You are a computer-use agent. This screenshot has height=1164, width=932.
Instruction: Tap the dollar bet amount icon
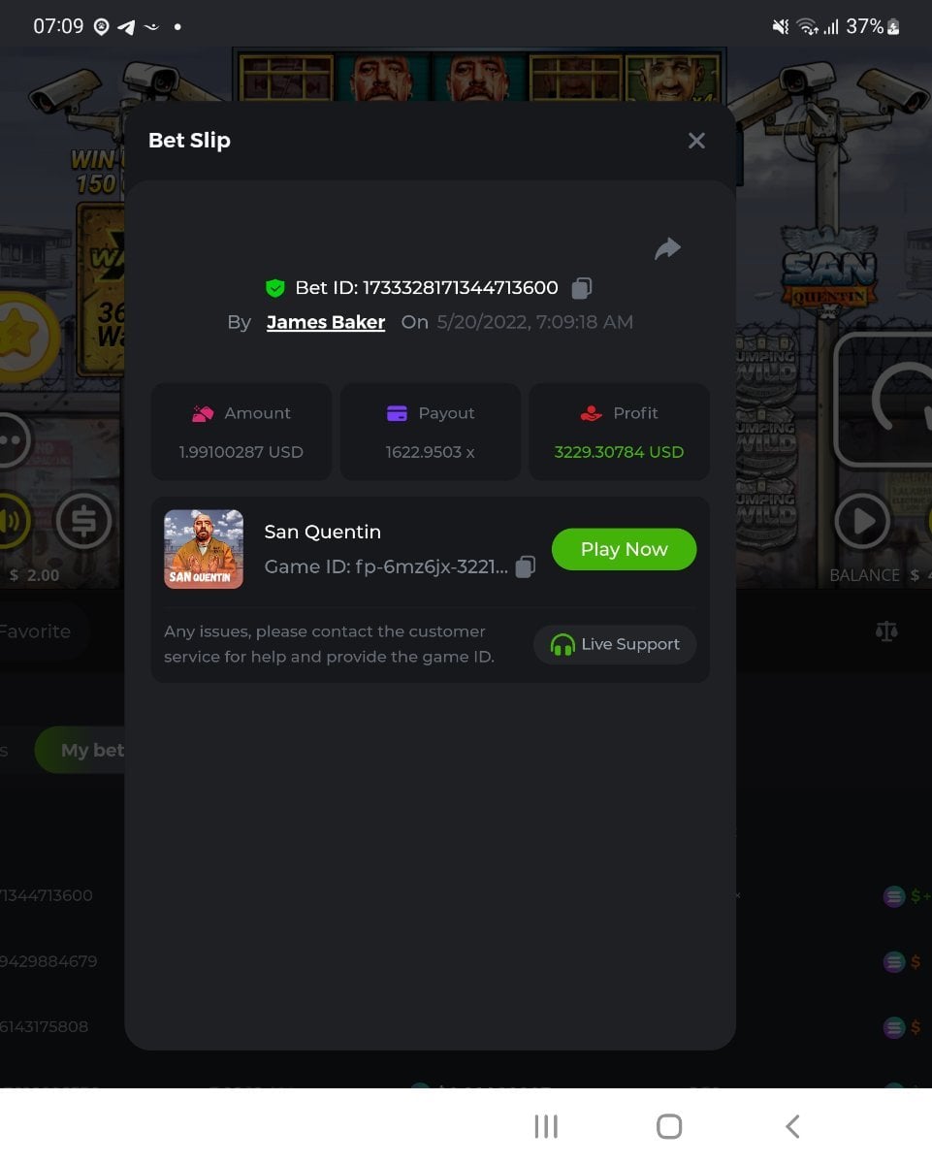coord(83,521)
